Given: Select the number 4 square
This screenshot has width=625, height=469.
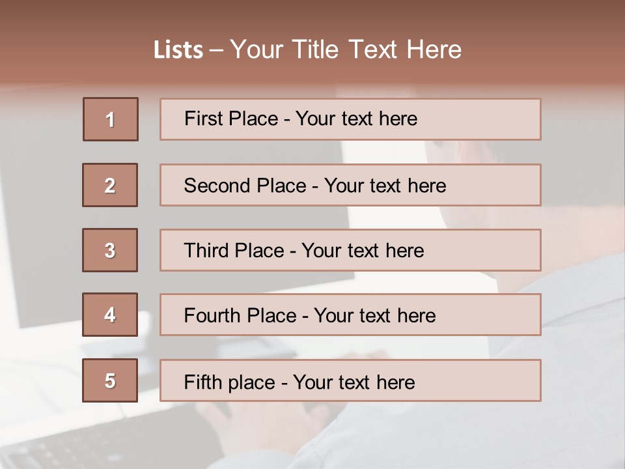Looking at the screenshot, I should (x=110, y=315).
